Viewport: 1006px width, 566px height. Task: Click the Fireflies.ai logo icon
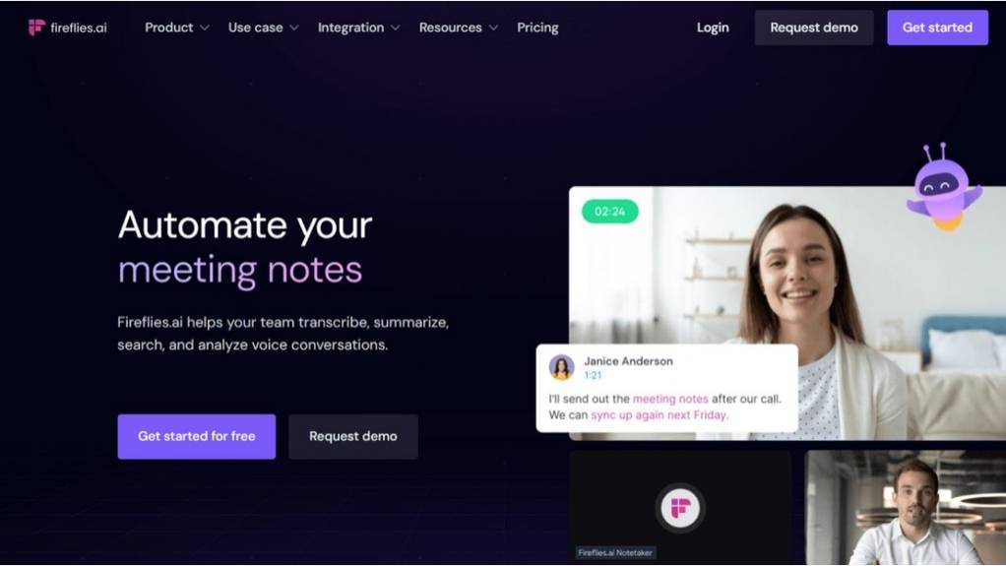[x=36, y=27]
